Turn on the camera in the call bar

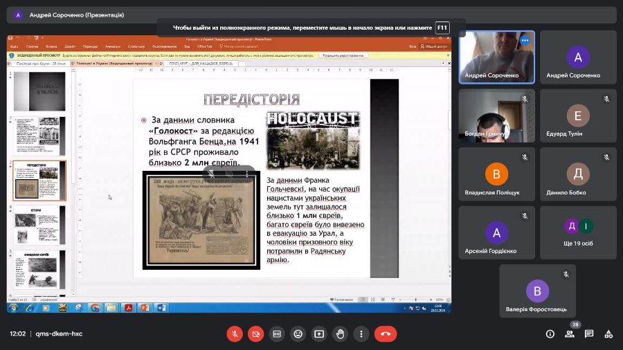click(255, 333)
